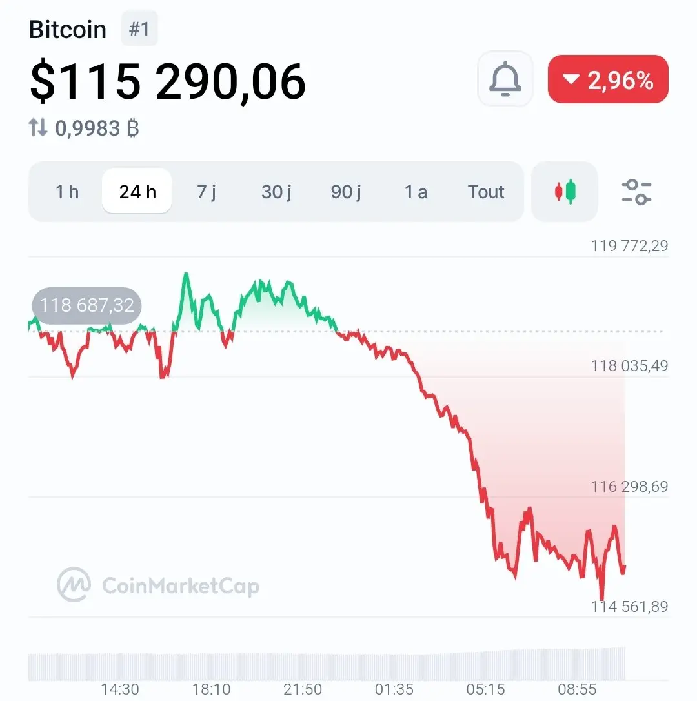Switch to candlestick chart view

click(x=564, y=192)
